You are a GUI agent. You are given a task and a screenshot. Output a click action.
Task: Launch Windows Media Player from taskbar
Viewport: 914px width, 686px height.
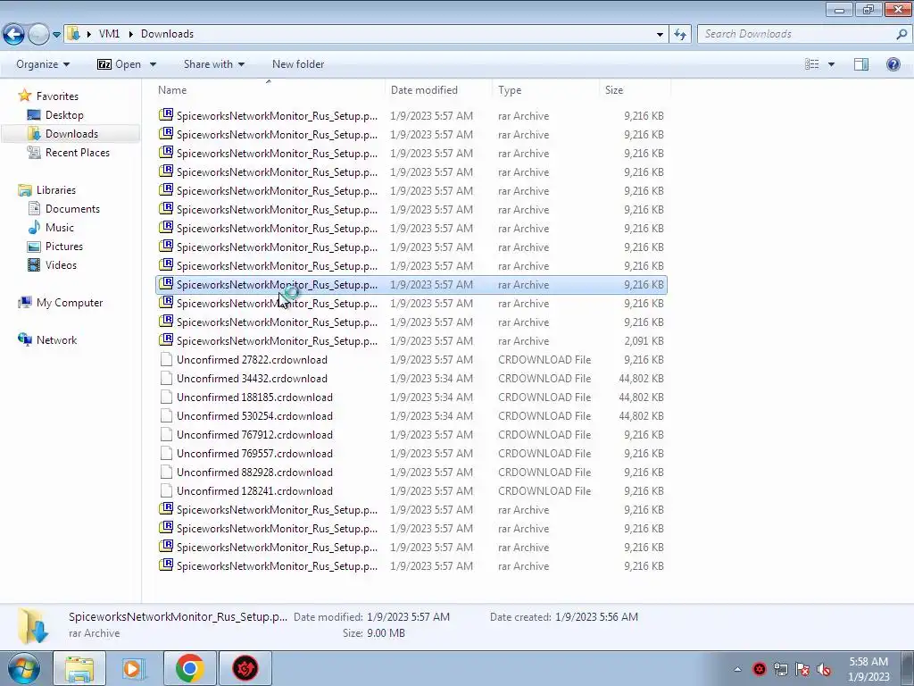(135, 668)
